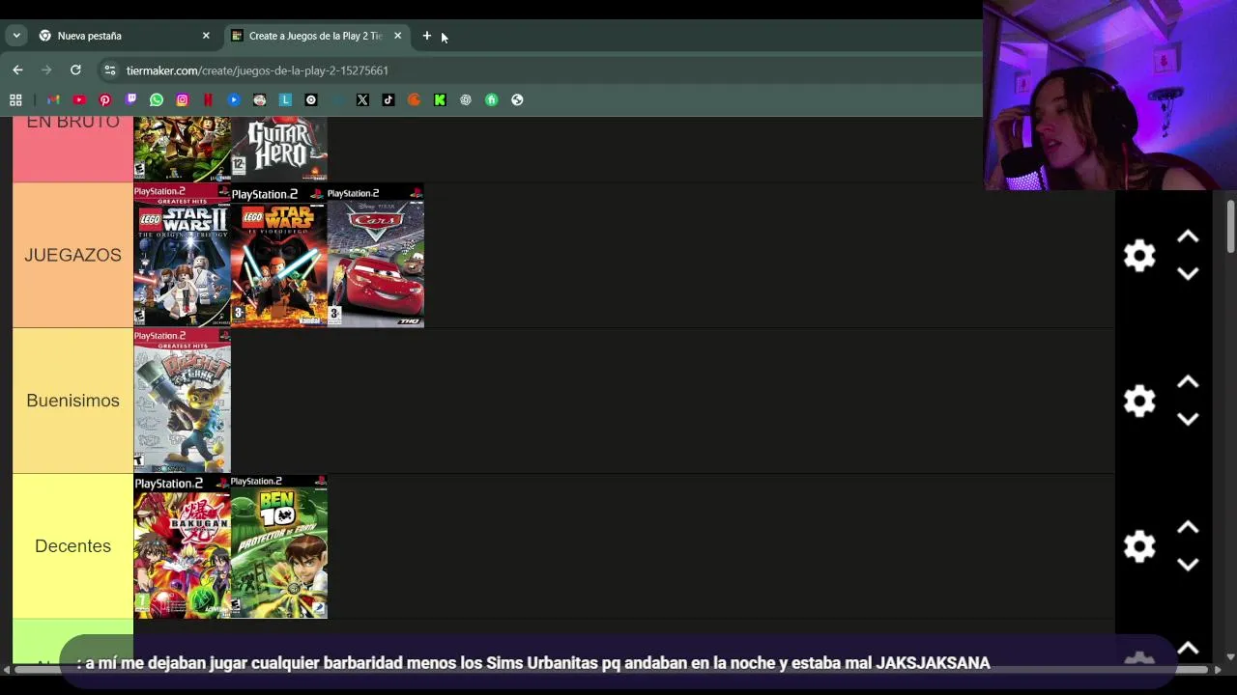Open a new browser tab

tap(426, 36)
